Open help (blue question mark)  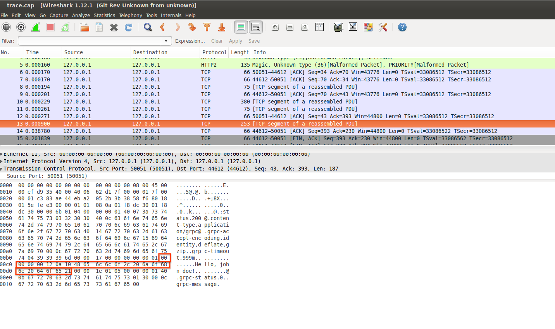[402, 27]
